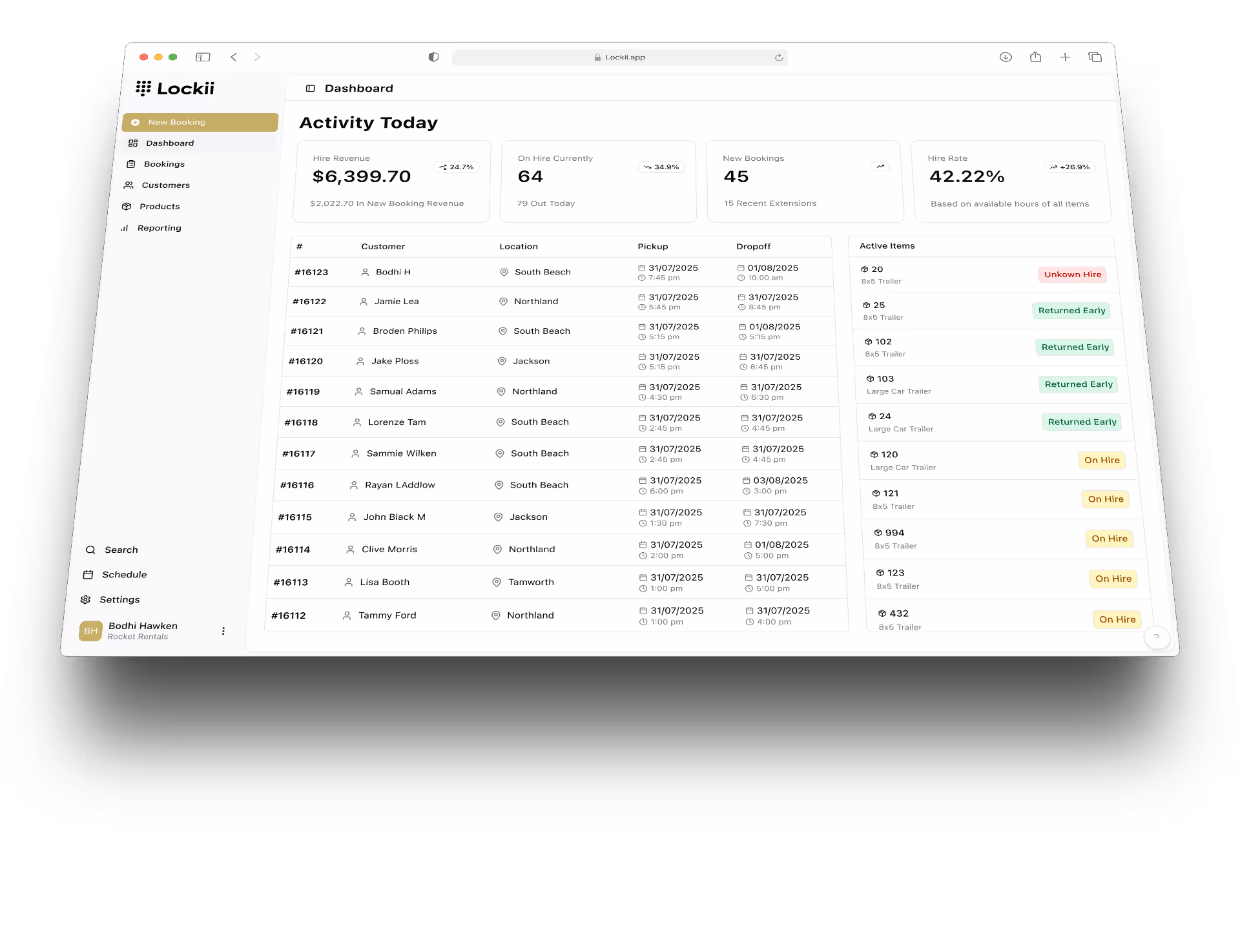Screen dimensions: 1240x930
Task: Go forward with the browser forward arrow
Action: 257,57
